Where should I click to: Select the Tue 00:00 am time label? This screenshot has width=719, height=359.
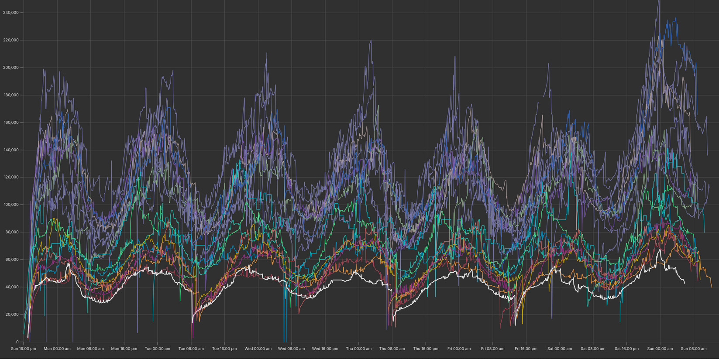pos(158,349)
